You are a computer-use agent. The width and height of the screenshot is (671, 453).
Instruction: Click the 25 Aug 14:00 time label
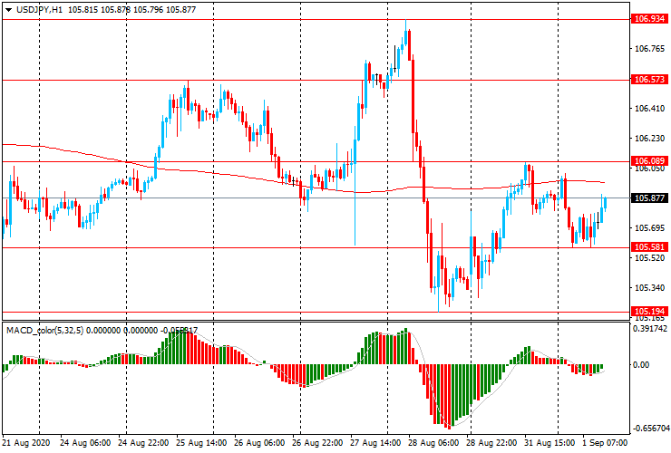(201, 442)
